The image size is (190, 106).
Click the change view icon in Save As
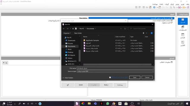click(x=143, y=33)
